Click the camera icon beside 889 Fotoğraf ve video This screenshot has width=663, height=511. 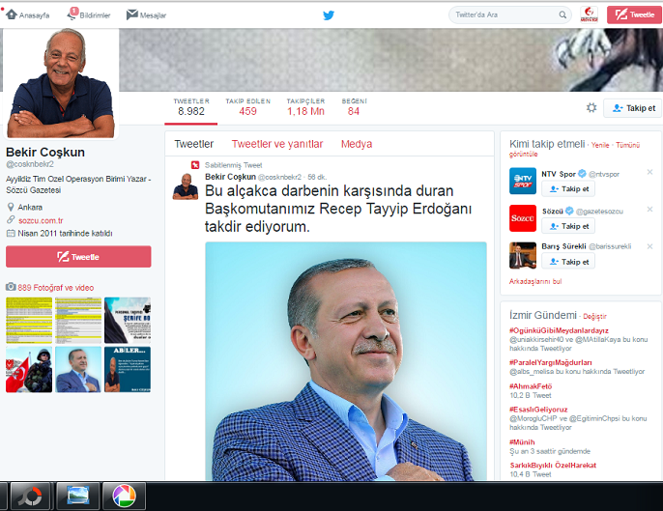tap(11, 287)
